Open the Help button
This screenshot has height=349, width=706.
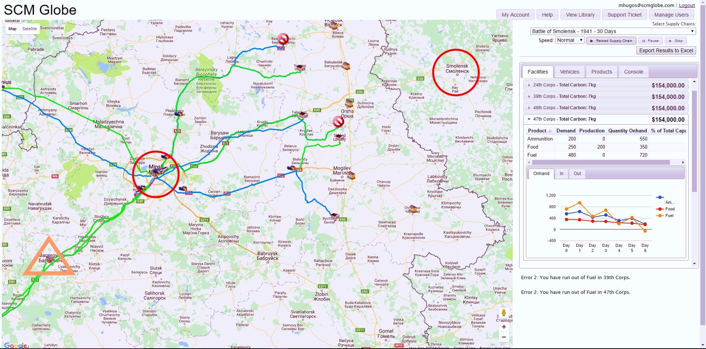547,15
